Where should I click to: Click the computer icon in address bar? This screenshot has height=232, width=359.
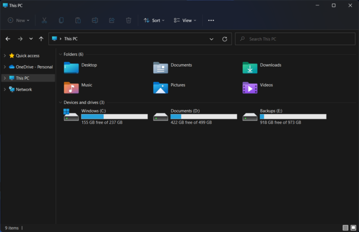(54, 39)
